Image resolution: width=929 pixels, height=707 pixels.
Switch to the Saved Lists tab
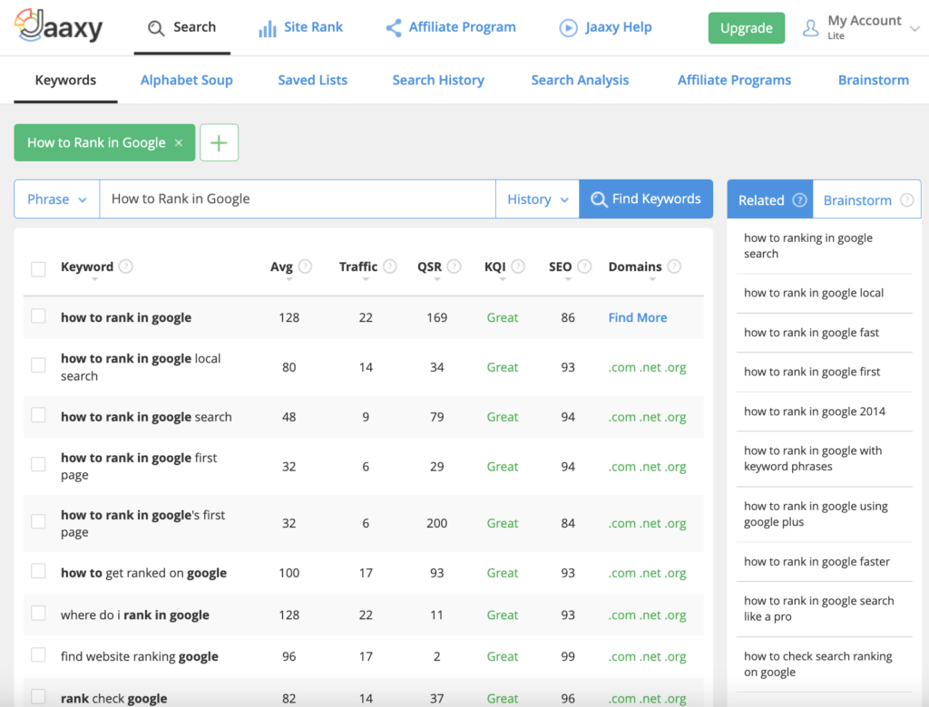click(x=313, y=80)
